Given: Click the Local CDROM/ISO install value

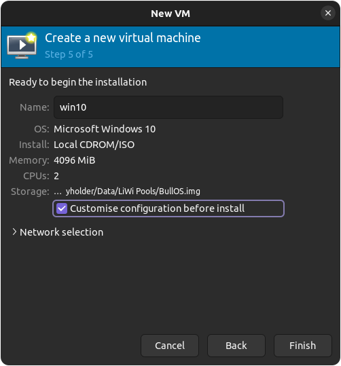Looking at the screenshot, I should 94,145.
